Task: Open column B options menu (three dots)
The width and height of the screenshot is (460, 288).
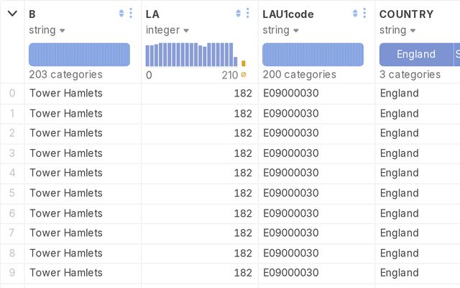Action: pos(130,13)
